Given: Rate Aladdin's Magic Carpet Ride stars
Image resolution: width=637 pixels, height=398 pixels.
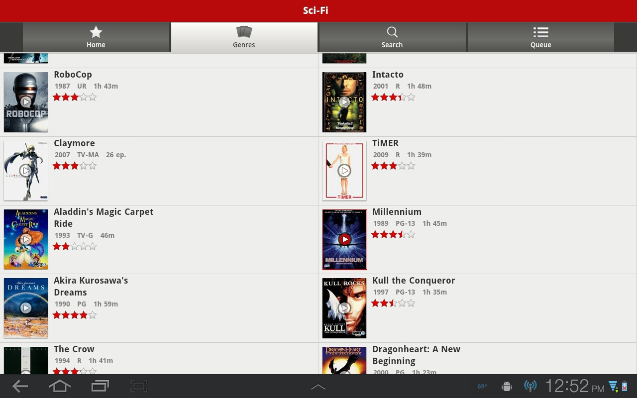Looking at the screenshot, I should [x=75, y=247].
